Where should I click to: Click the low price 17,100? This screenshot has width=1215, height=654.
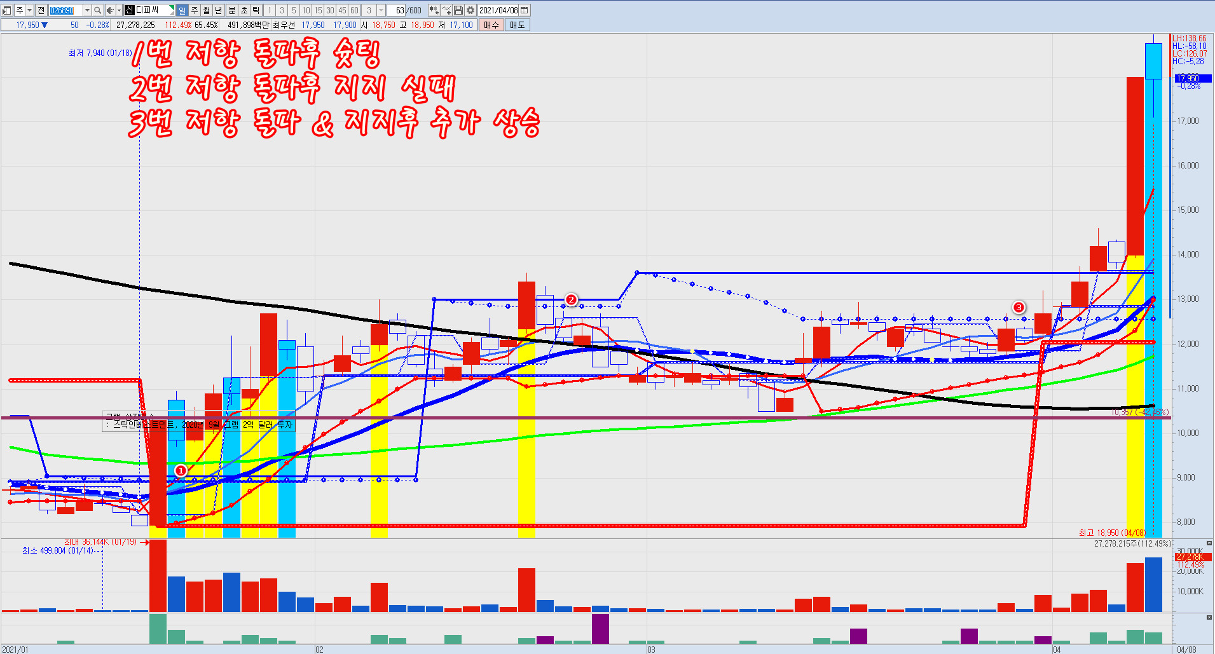tap(462, 25)
